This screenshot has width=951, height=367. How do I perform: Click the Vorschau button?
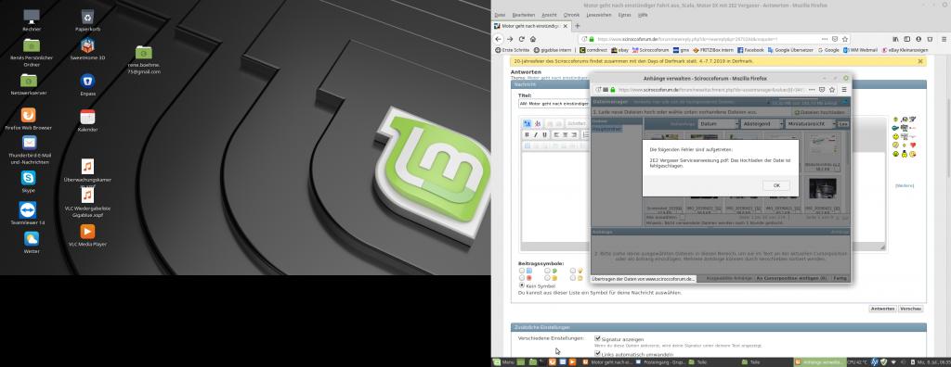tap(911, 309)
